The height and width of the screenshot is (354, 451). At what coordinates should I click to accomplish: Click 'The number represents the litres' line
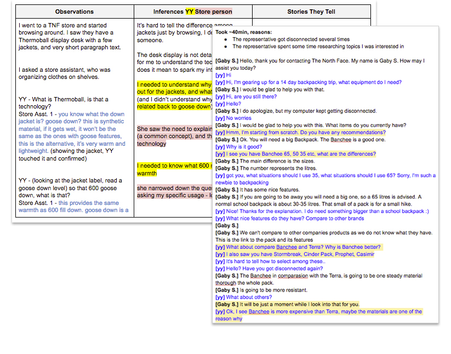pos(266,168)
